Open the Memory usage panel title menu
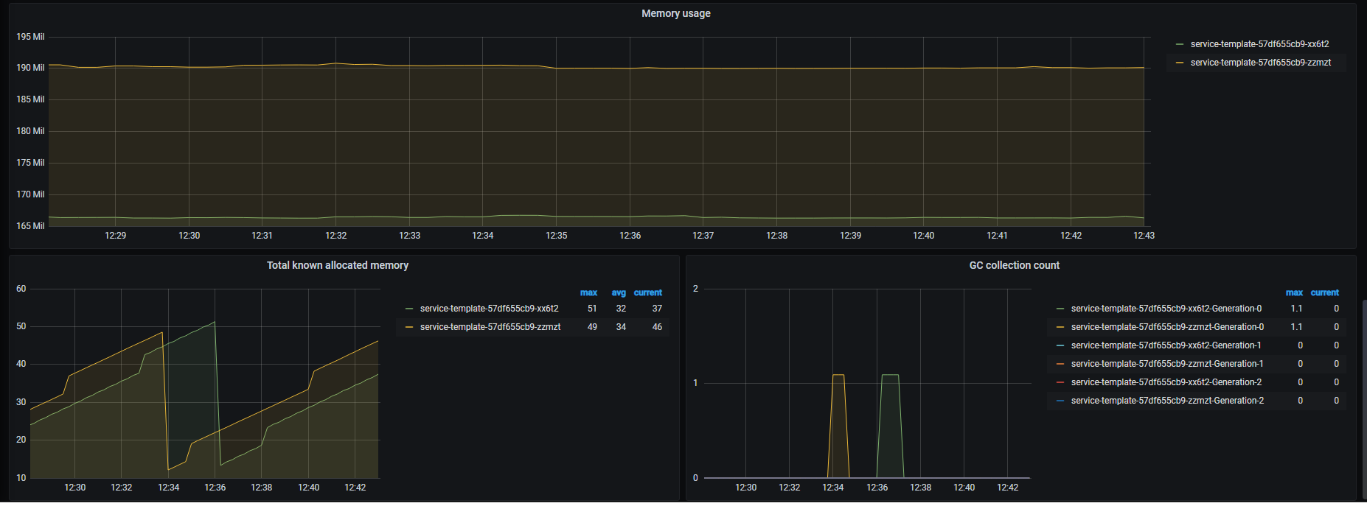 click(676, 13)
